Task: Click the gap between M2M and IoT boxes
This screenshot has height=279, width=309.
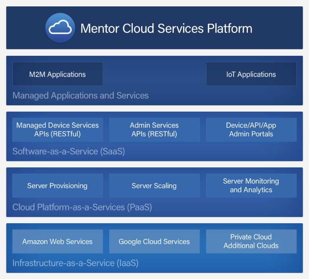Action: tap(154, 74)
